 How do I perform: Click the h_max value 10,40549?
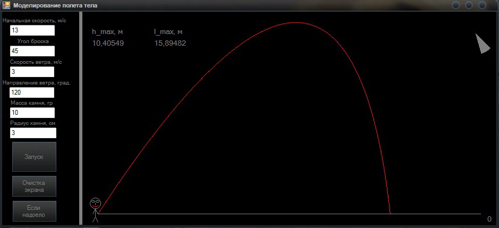[108, 43]
